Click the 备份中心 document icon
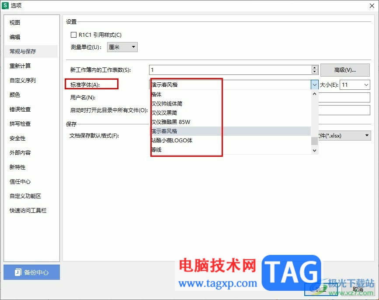 [18, 272]
